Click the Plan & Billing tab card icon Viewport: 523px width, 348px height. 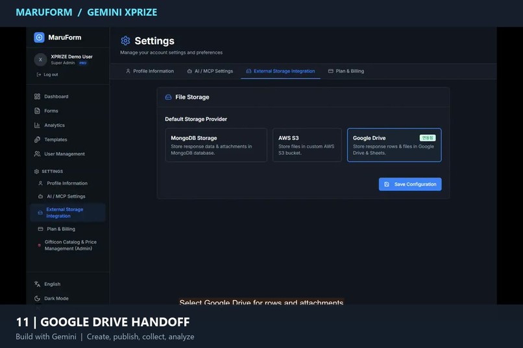(330, 71)
